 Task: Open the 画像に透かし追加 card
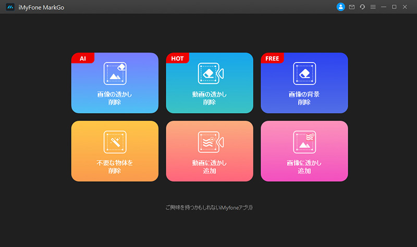(304, 151)
